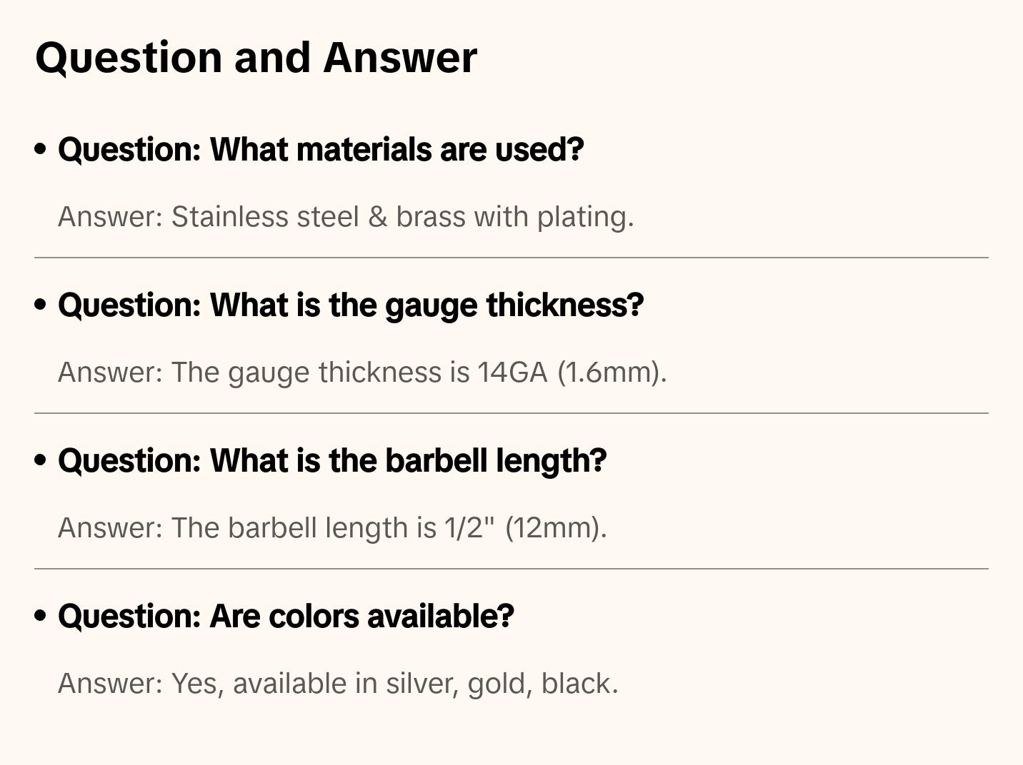Click the divider below the barbell length answer

pyautogui.click(x=511, y=569)
